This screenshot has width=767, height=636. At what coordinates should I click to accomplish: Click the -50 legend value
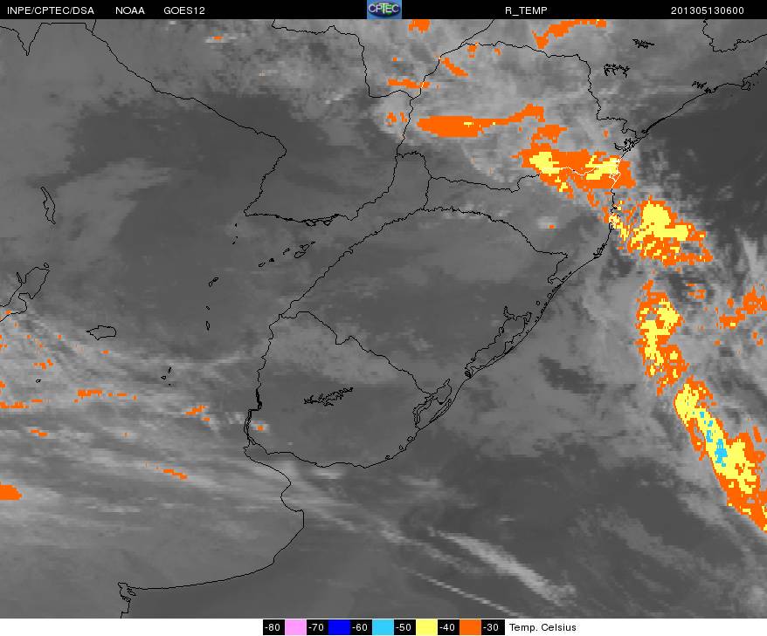tap(404, 627)
